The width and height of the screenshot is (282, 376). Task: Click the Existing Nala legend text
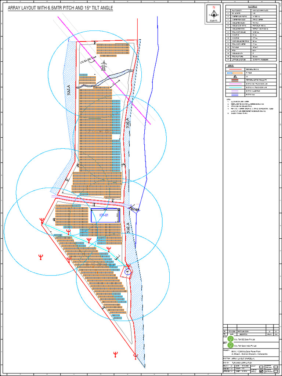point(250,94)
